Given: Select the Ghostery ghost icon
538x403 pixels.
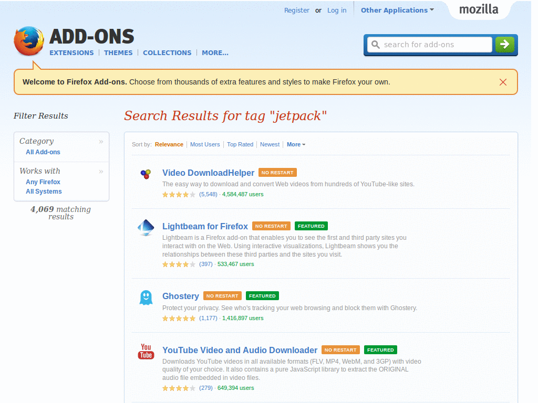Looking at the screenshot, I should 146,297.
